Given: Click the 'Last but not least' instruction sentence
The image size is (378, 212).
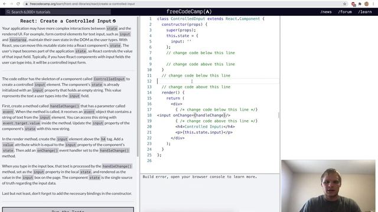Looking at the screenshot, I should (x=67, y=194).
